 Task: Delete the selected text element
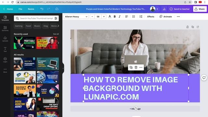(x=136, y=67)
